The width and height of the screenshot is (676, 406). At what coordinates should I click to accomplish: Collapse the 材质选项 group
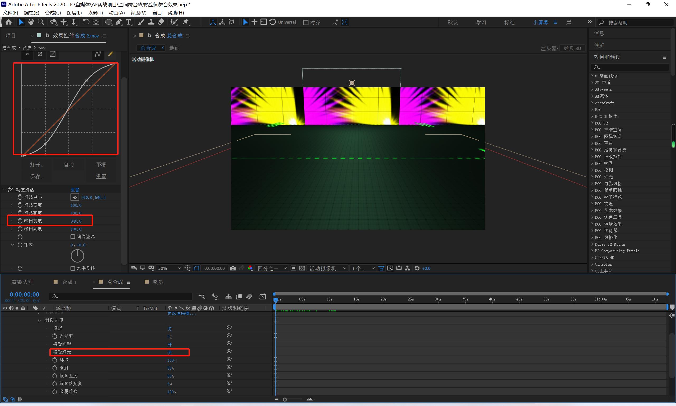39,320
